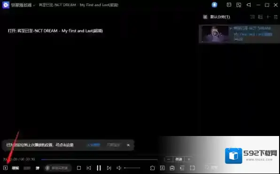Expand the 默认分类(1) category

pos(217,17)
